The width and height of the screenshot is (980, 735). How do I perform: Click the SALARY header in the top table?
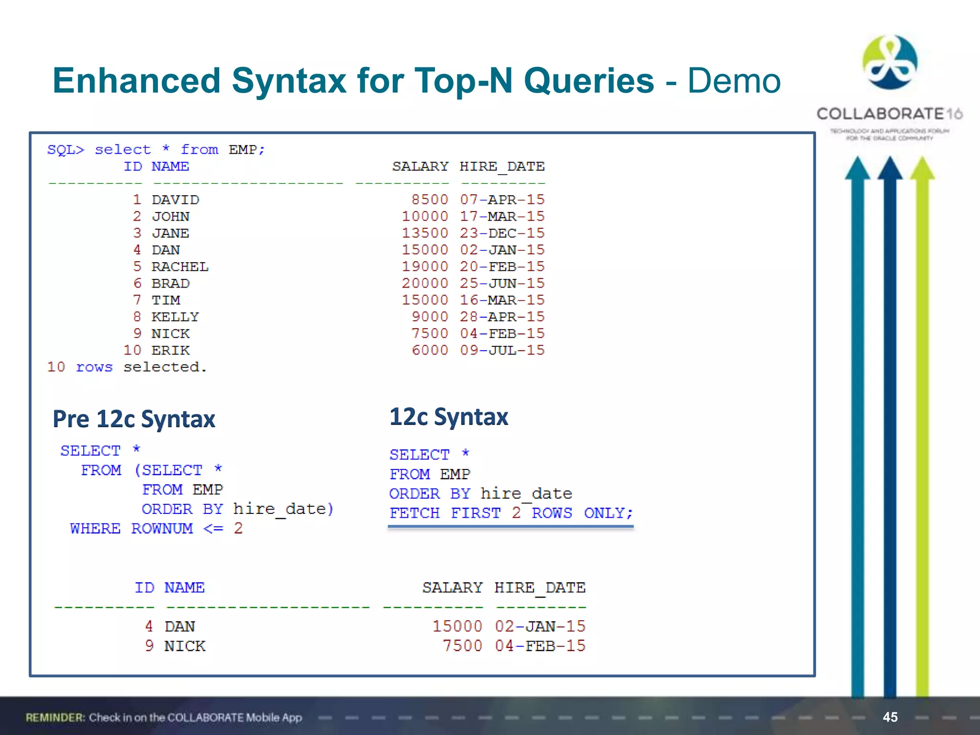coord(421,167)
